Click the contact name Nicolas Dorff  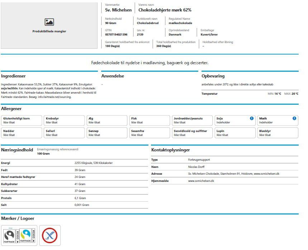click(196, 167)
